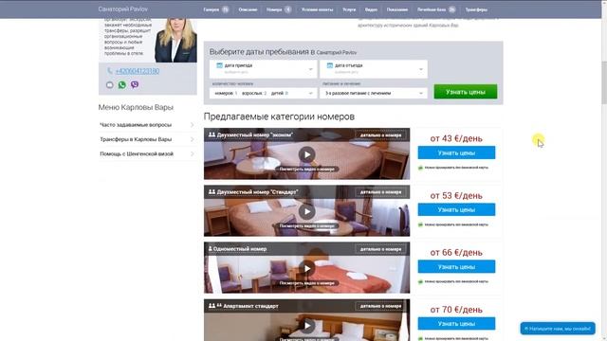Open the departure date 'дата отъезда' dropdown
Image resolution: width=607 pixels, height=341 pixels.
[374, 69]
